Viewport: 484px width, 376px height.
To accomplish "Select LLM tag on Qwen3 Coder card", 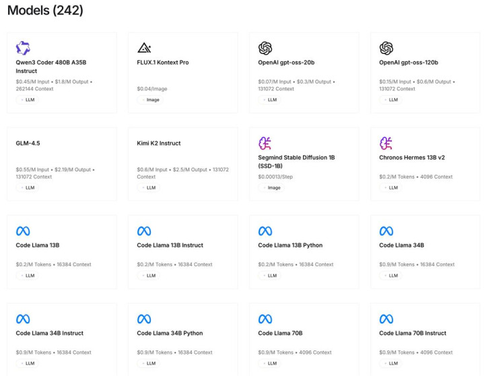I will (28, 100).
